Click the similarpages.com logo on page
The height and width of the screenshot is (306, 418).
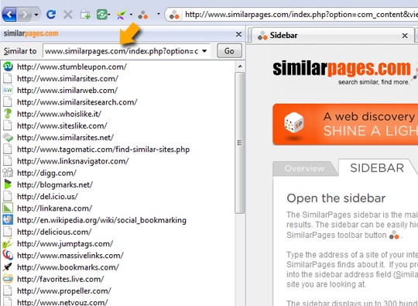pos(341,68)
